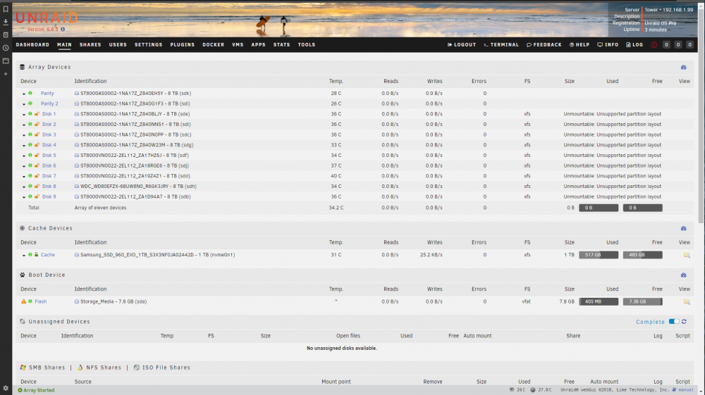Browse Flash device via View icon

click(687, 301)
